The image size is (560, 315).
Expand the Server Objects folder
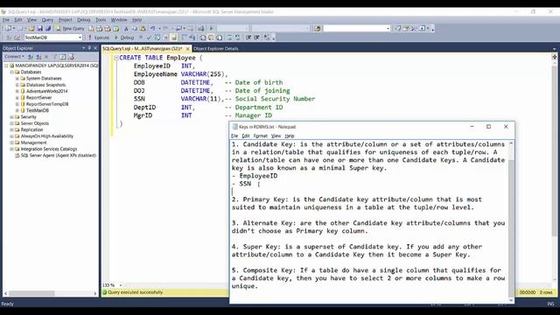pos(11,123)
